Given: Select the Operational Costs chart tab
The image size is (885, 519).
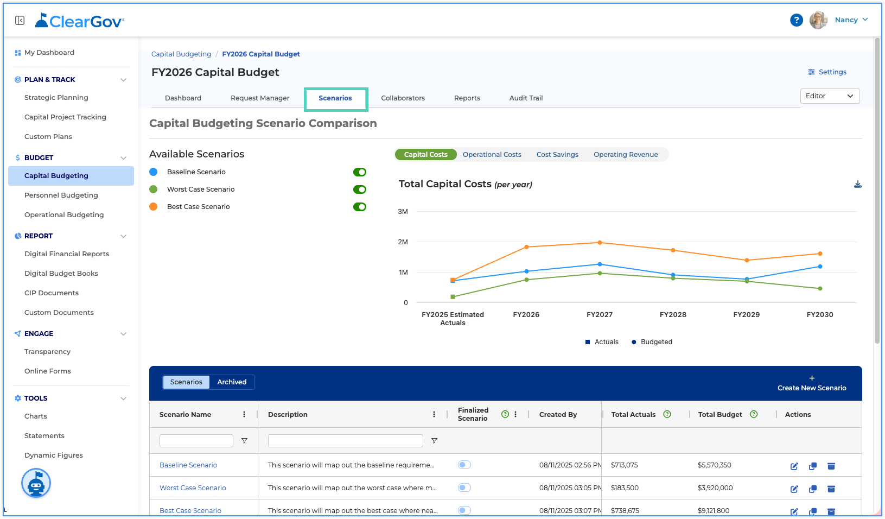Looking at the screenshot, I should [492, 155].
